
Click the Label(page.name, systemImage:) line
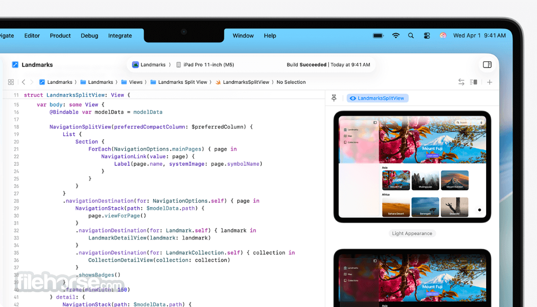coord(188,164)
